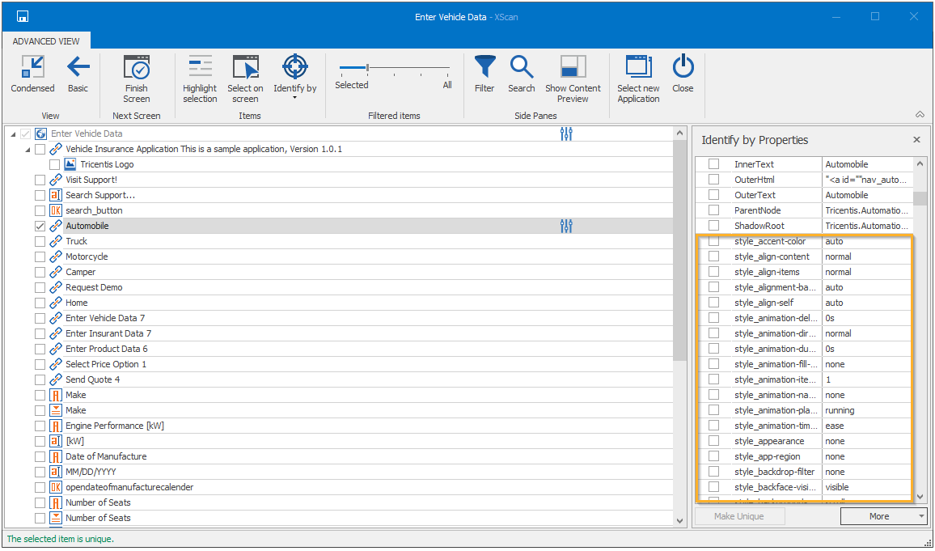The width and height of the screenshot is (935, 551).
Task: Collapse the Vehicle Insurance Application node
Action: coord(27,150)
